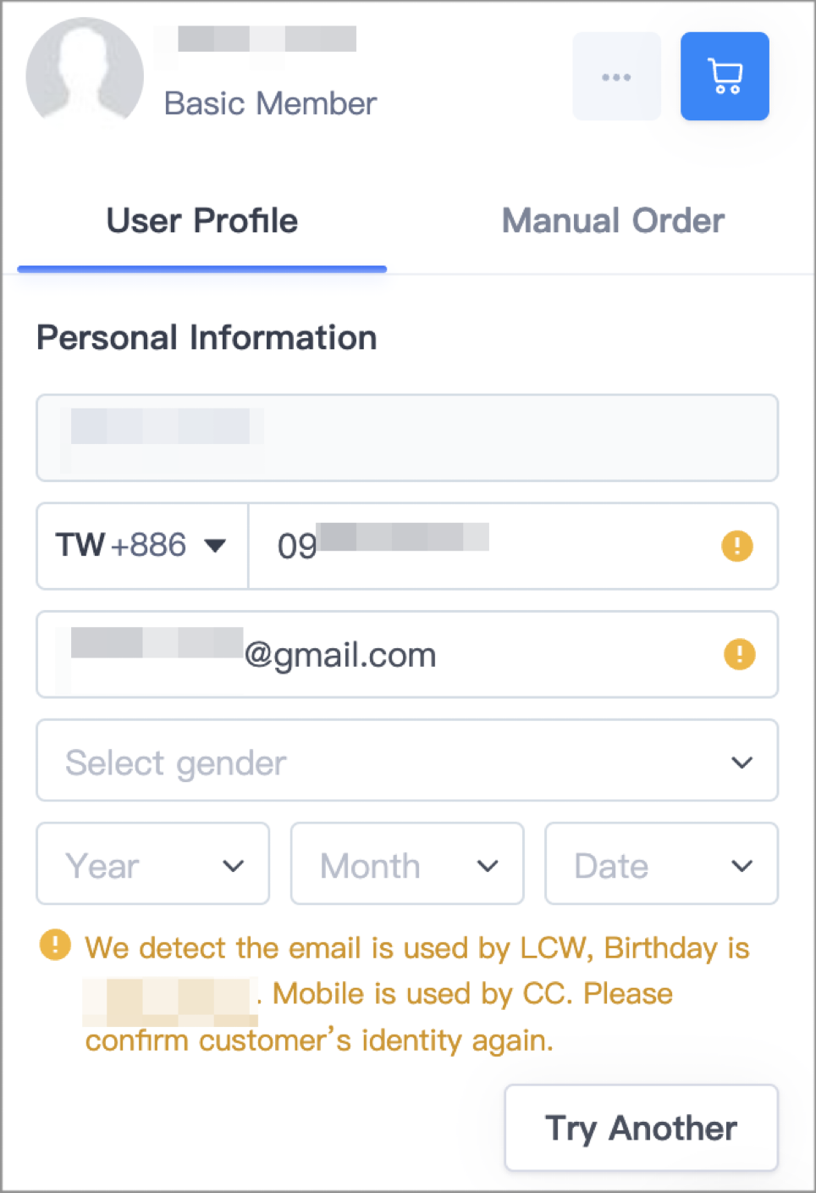Click the warning icon in phone field
Image resolution: width=816 pixels, height=1193 pixels.
tap(737, 546)
